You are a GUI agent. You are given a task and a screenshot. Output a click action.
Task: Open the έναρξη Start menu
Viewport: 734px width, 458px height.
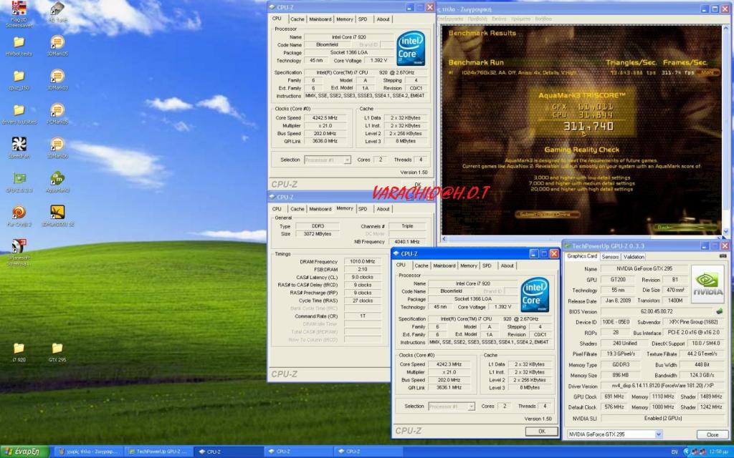[24, 452]
